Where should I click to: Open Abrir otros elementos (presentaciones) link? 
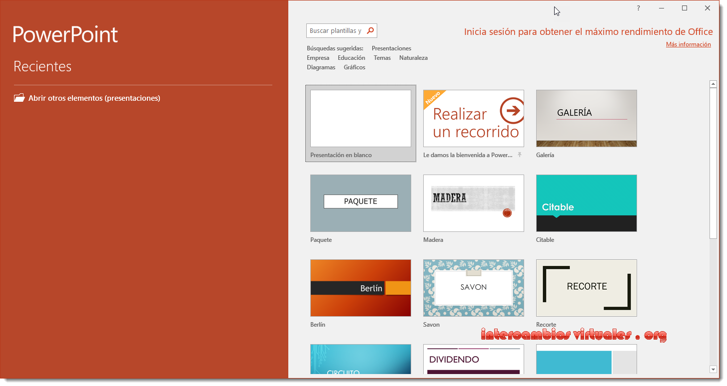[x=94, y=98]
